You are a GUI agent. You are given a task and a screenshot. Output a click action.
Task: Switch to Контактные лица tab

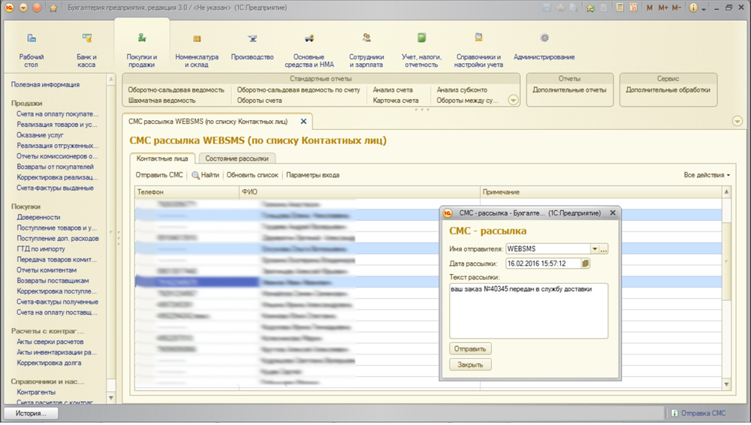pyautogui.click(x=162, y=158)
